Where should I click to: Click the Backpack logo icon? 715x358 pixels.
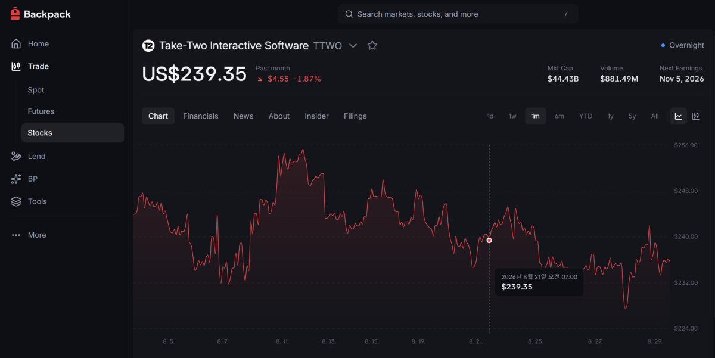click(x=15, y=14)
